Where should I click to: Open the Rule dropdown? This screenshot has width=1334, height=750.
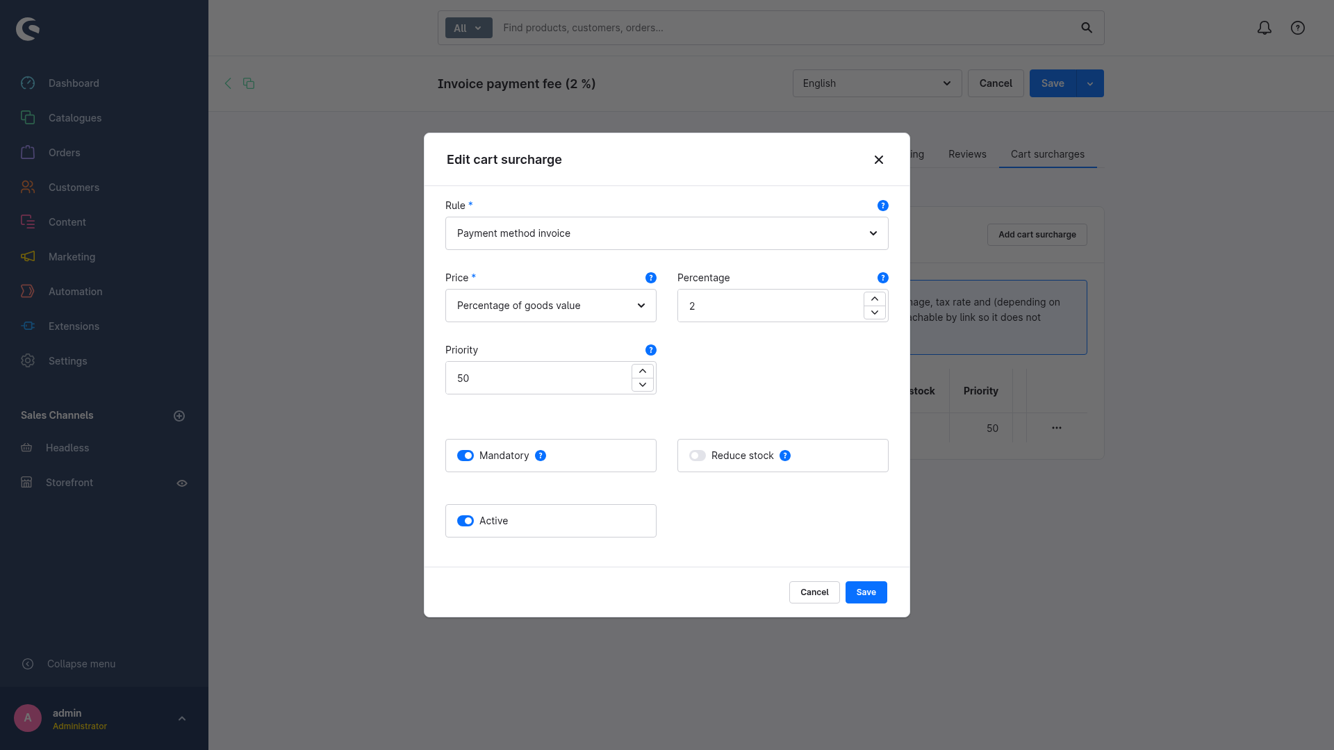(667, 233)
